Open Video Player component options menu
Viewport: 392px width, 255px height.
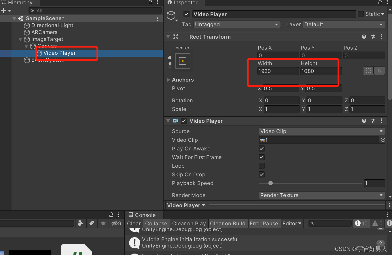pos(381,121)
